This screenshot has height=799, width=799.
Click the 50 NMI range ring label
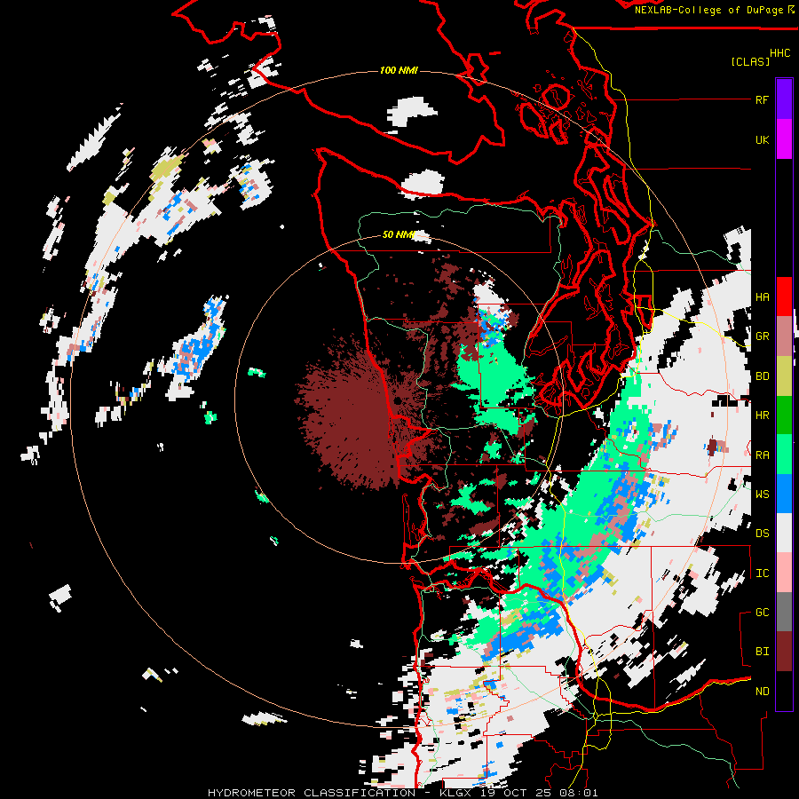tap(399, 234)
